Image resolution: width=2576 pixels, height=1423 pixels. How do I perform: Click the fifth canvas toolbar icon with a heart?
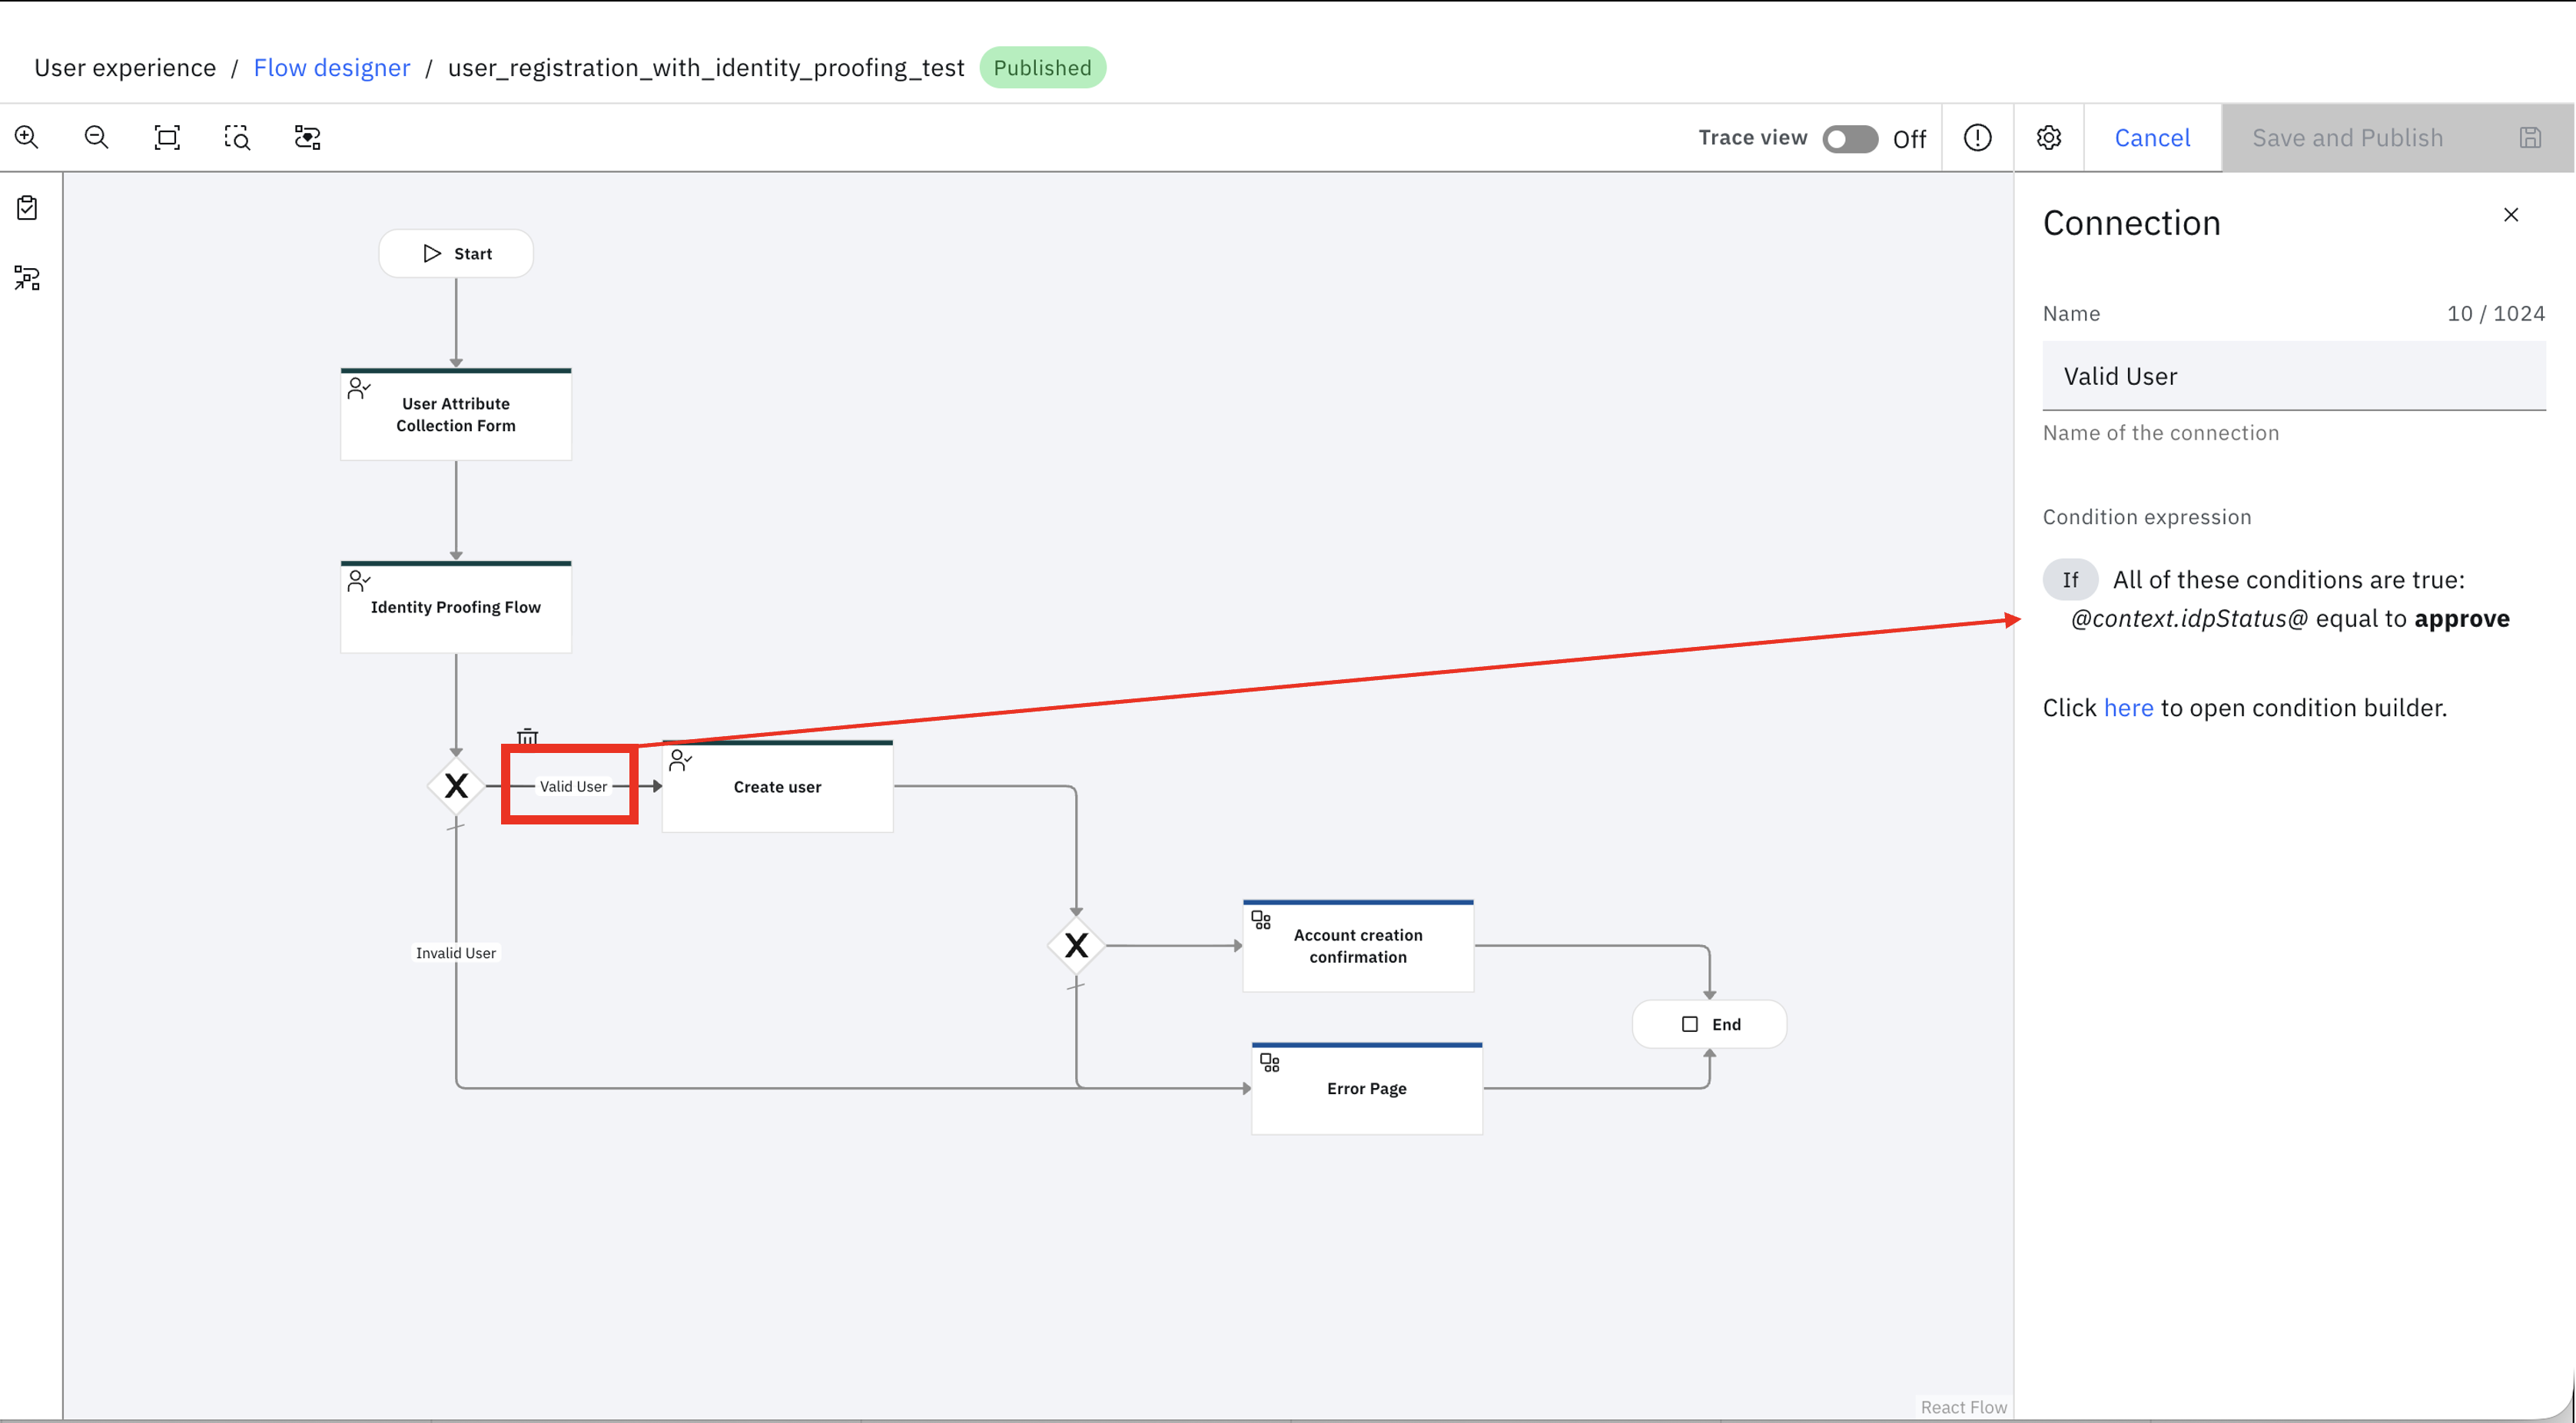308,137
